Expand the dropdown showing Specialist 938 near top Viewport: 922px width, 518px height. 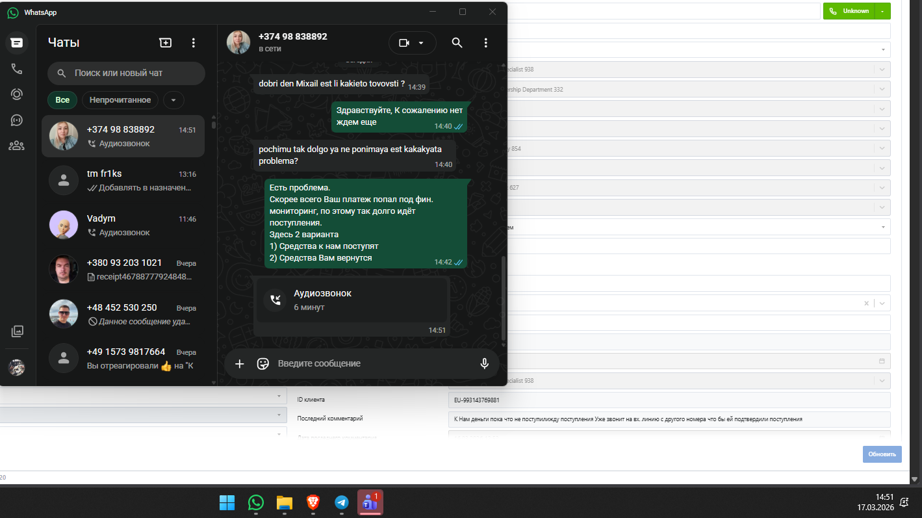882,70
